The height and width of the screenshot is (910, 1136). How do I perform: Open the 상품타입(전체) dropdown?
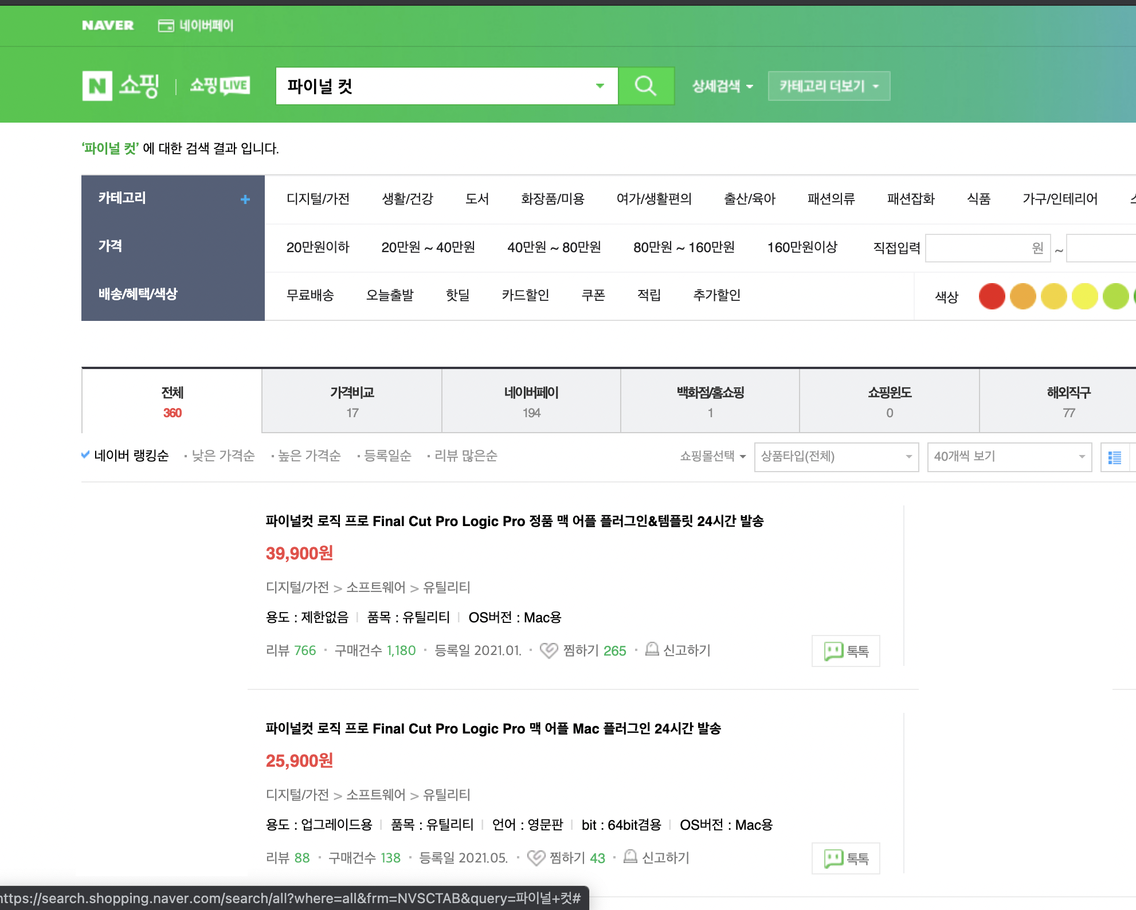click(x=836, y=457)
